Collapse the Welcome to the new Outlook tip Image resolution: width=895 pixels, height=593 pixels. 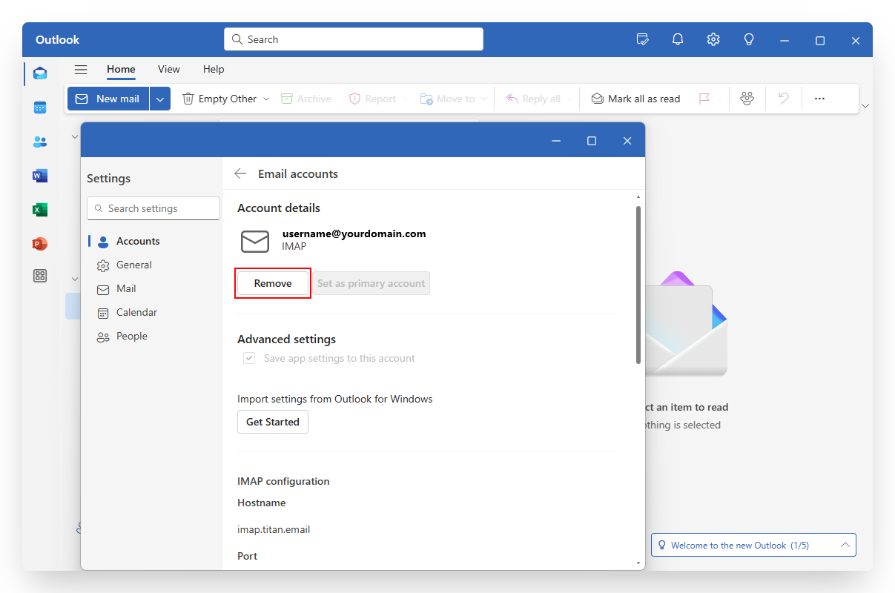click(x=845, y=545)
